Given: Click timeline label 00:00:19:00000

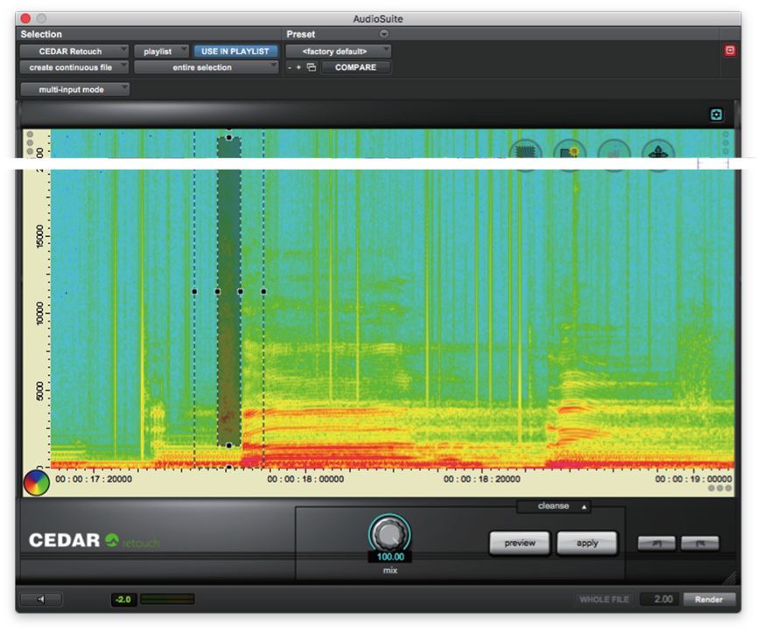Looking at the screenshot, I should pyautogui.click(x=693, y=479).
